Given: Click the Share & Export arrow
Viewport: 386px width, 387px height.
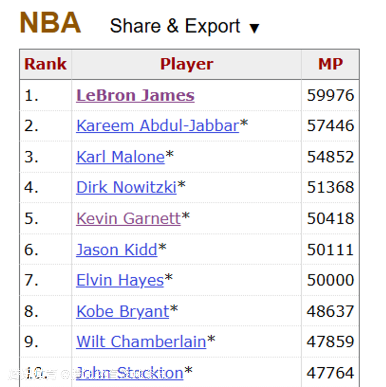Looking at the screenshot, I should click(254, 28).
